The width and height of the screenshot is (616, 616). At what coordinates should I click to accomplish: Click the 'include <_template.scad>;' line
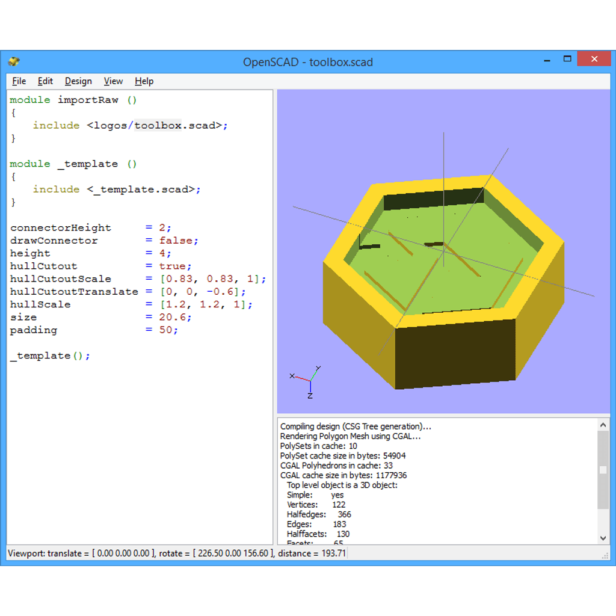pos(117,189)
